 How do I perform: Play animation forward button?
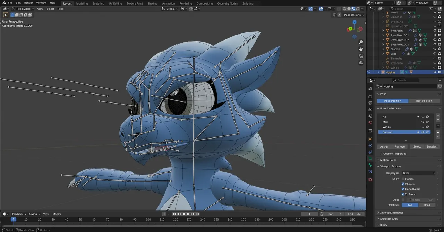click(188, 214)
